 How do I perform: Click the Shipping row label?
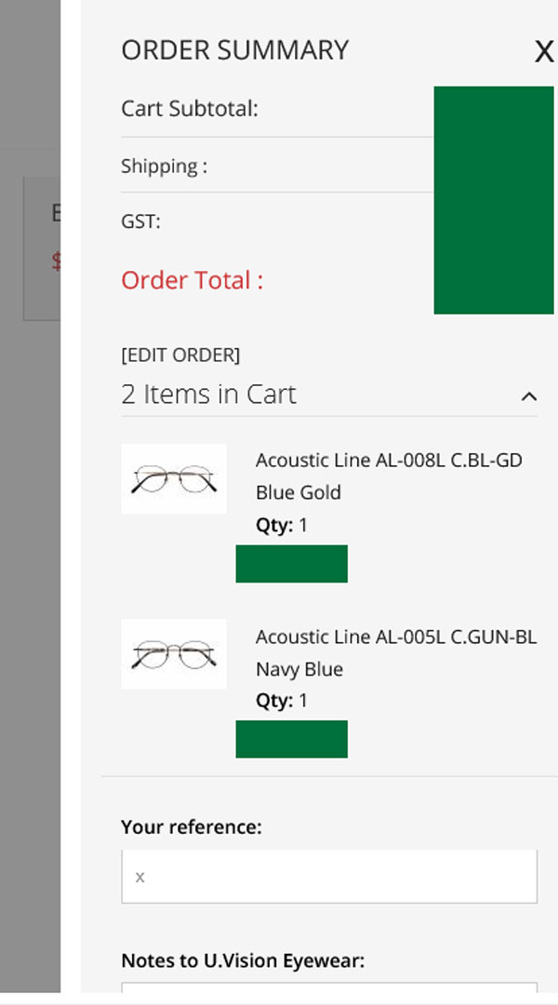pos(164,167)
